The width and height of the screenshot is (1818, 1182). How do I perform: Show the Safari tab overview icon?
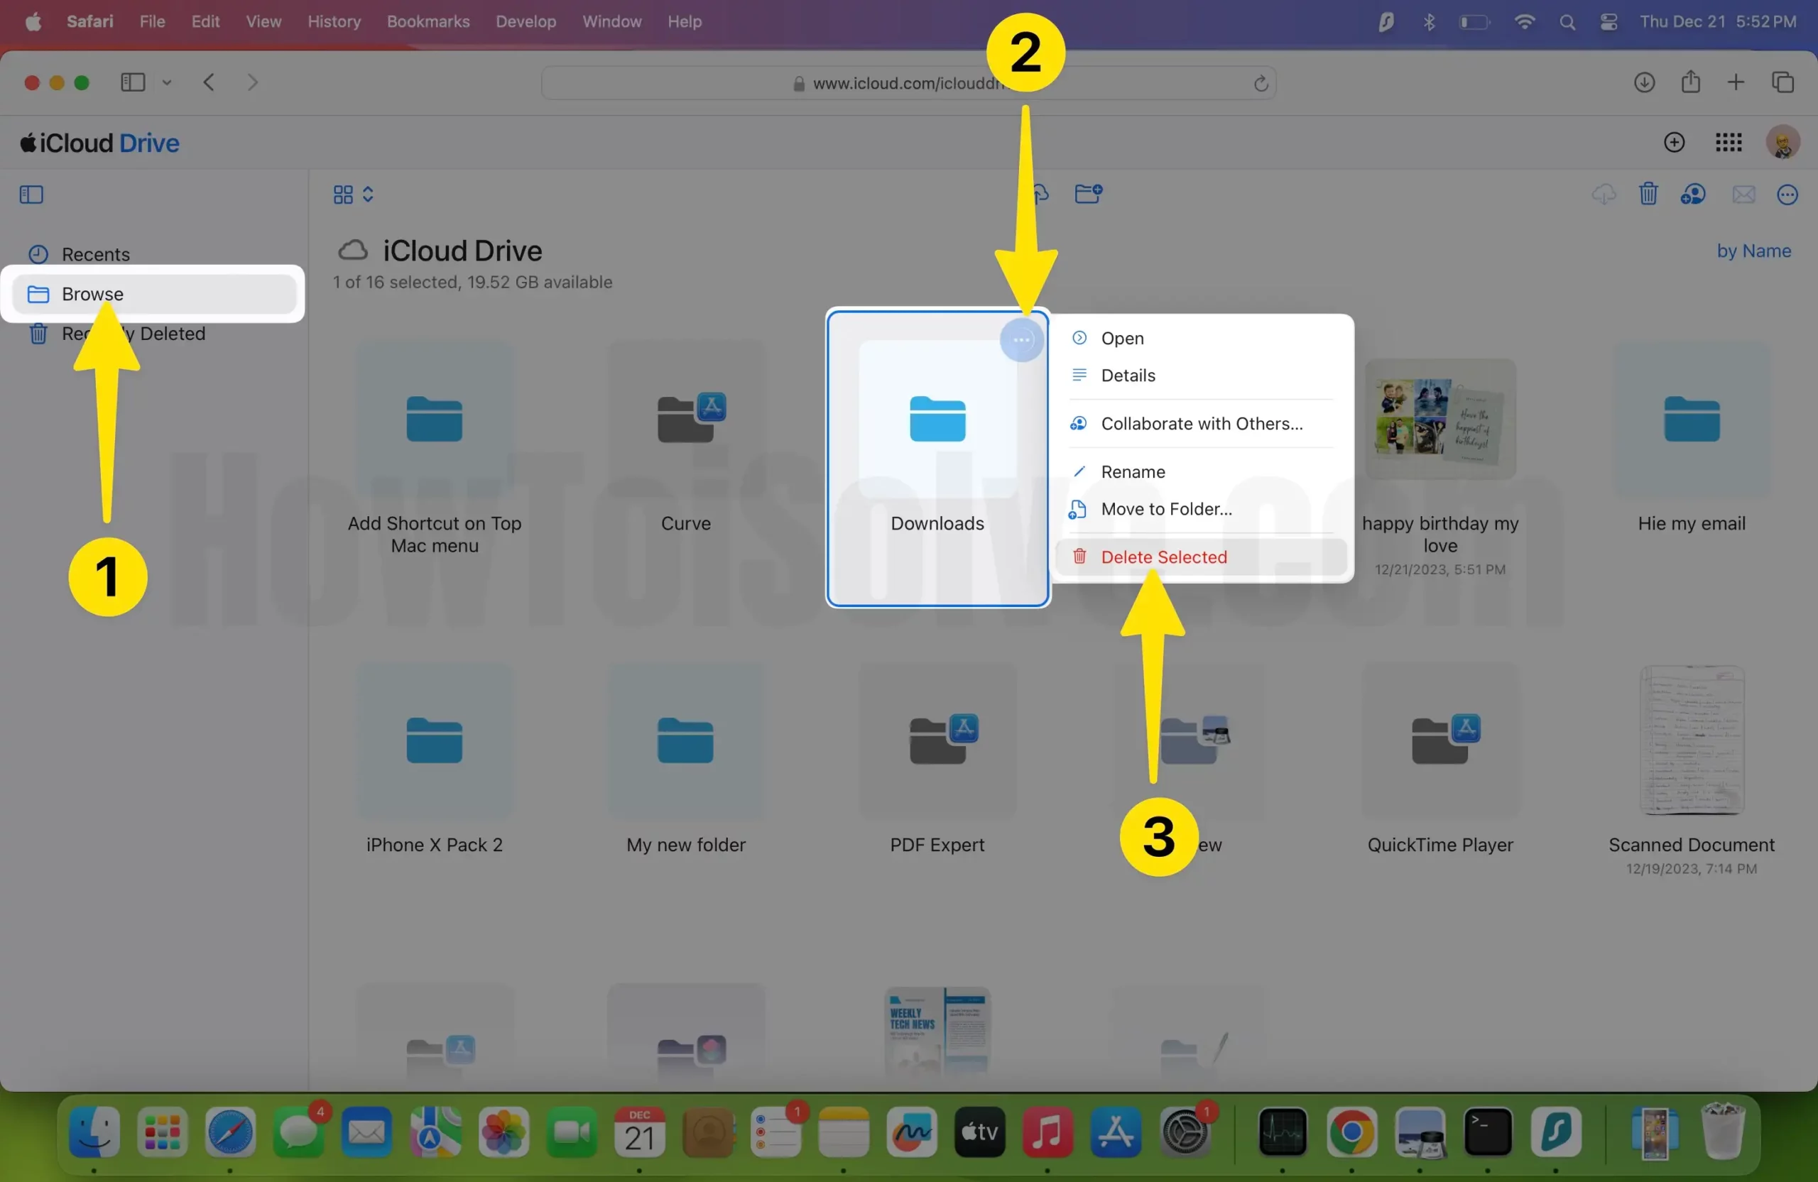[x=1782, y=82]
